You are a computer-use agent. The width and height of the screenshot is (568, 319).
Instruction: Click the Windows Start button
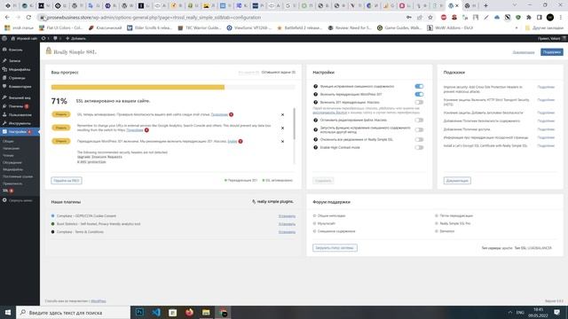pos(8,313)
